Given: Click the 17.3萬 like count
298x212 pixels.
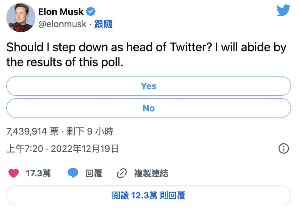Looking at the screenshot, I should click(x=38, y=173).
